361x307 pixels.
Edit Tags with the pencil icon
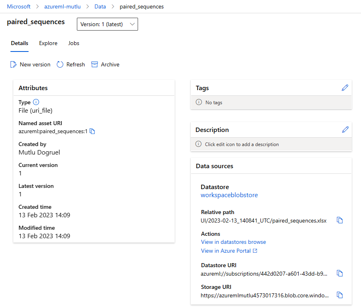pos(345,88)
